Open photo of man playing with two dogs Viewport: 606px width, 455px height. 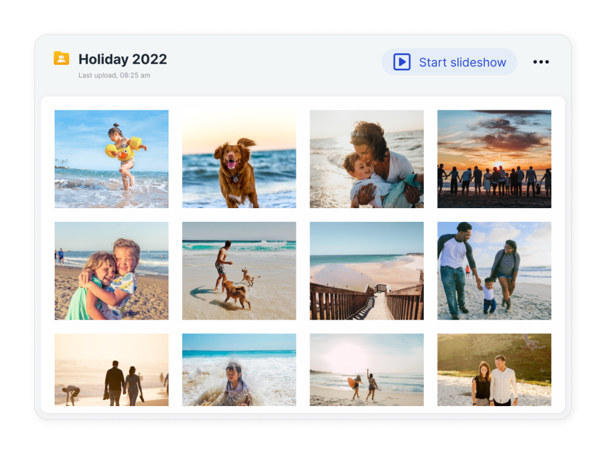pyautogui.click(x=239, y=271)
